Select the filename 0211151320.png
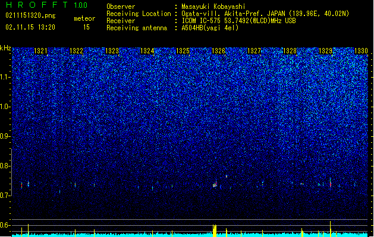The width and height of the screenshot is (374, 237). coord(30,15)
